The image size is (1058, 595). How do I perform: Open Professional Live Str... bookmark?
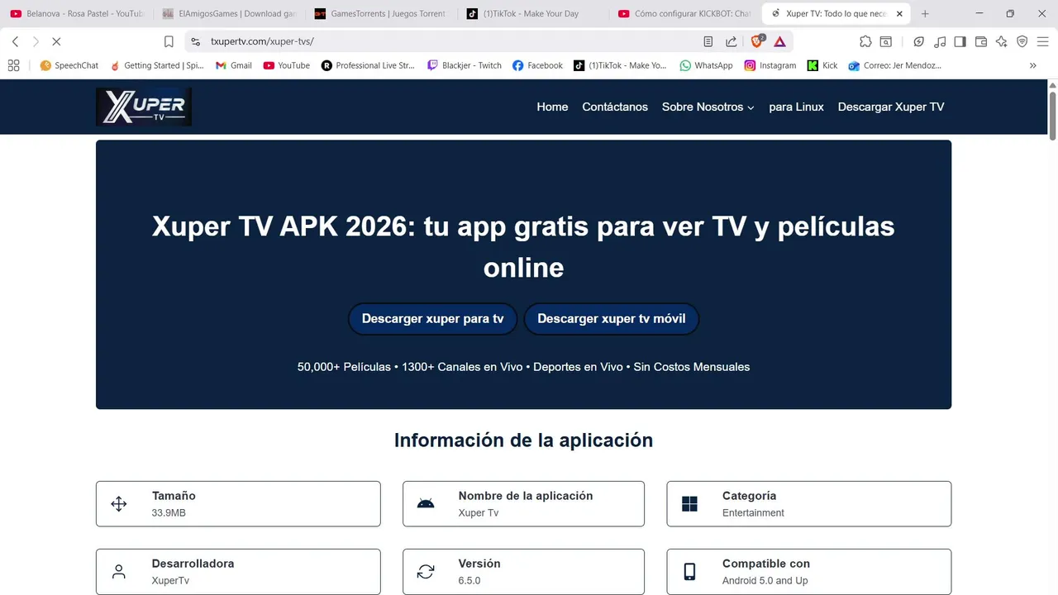tap(368, 65)
